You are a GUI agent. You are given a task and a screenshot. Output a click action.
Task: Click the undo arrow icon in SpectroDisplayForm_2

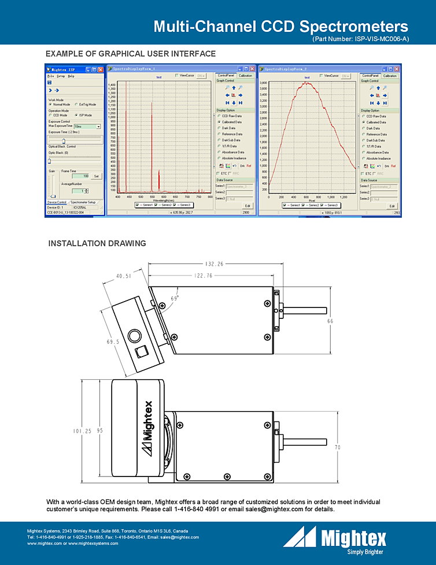[379, 166]
